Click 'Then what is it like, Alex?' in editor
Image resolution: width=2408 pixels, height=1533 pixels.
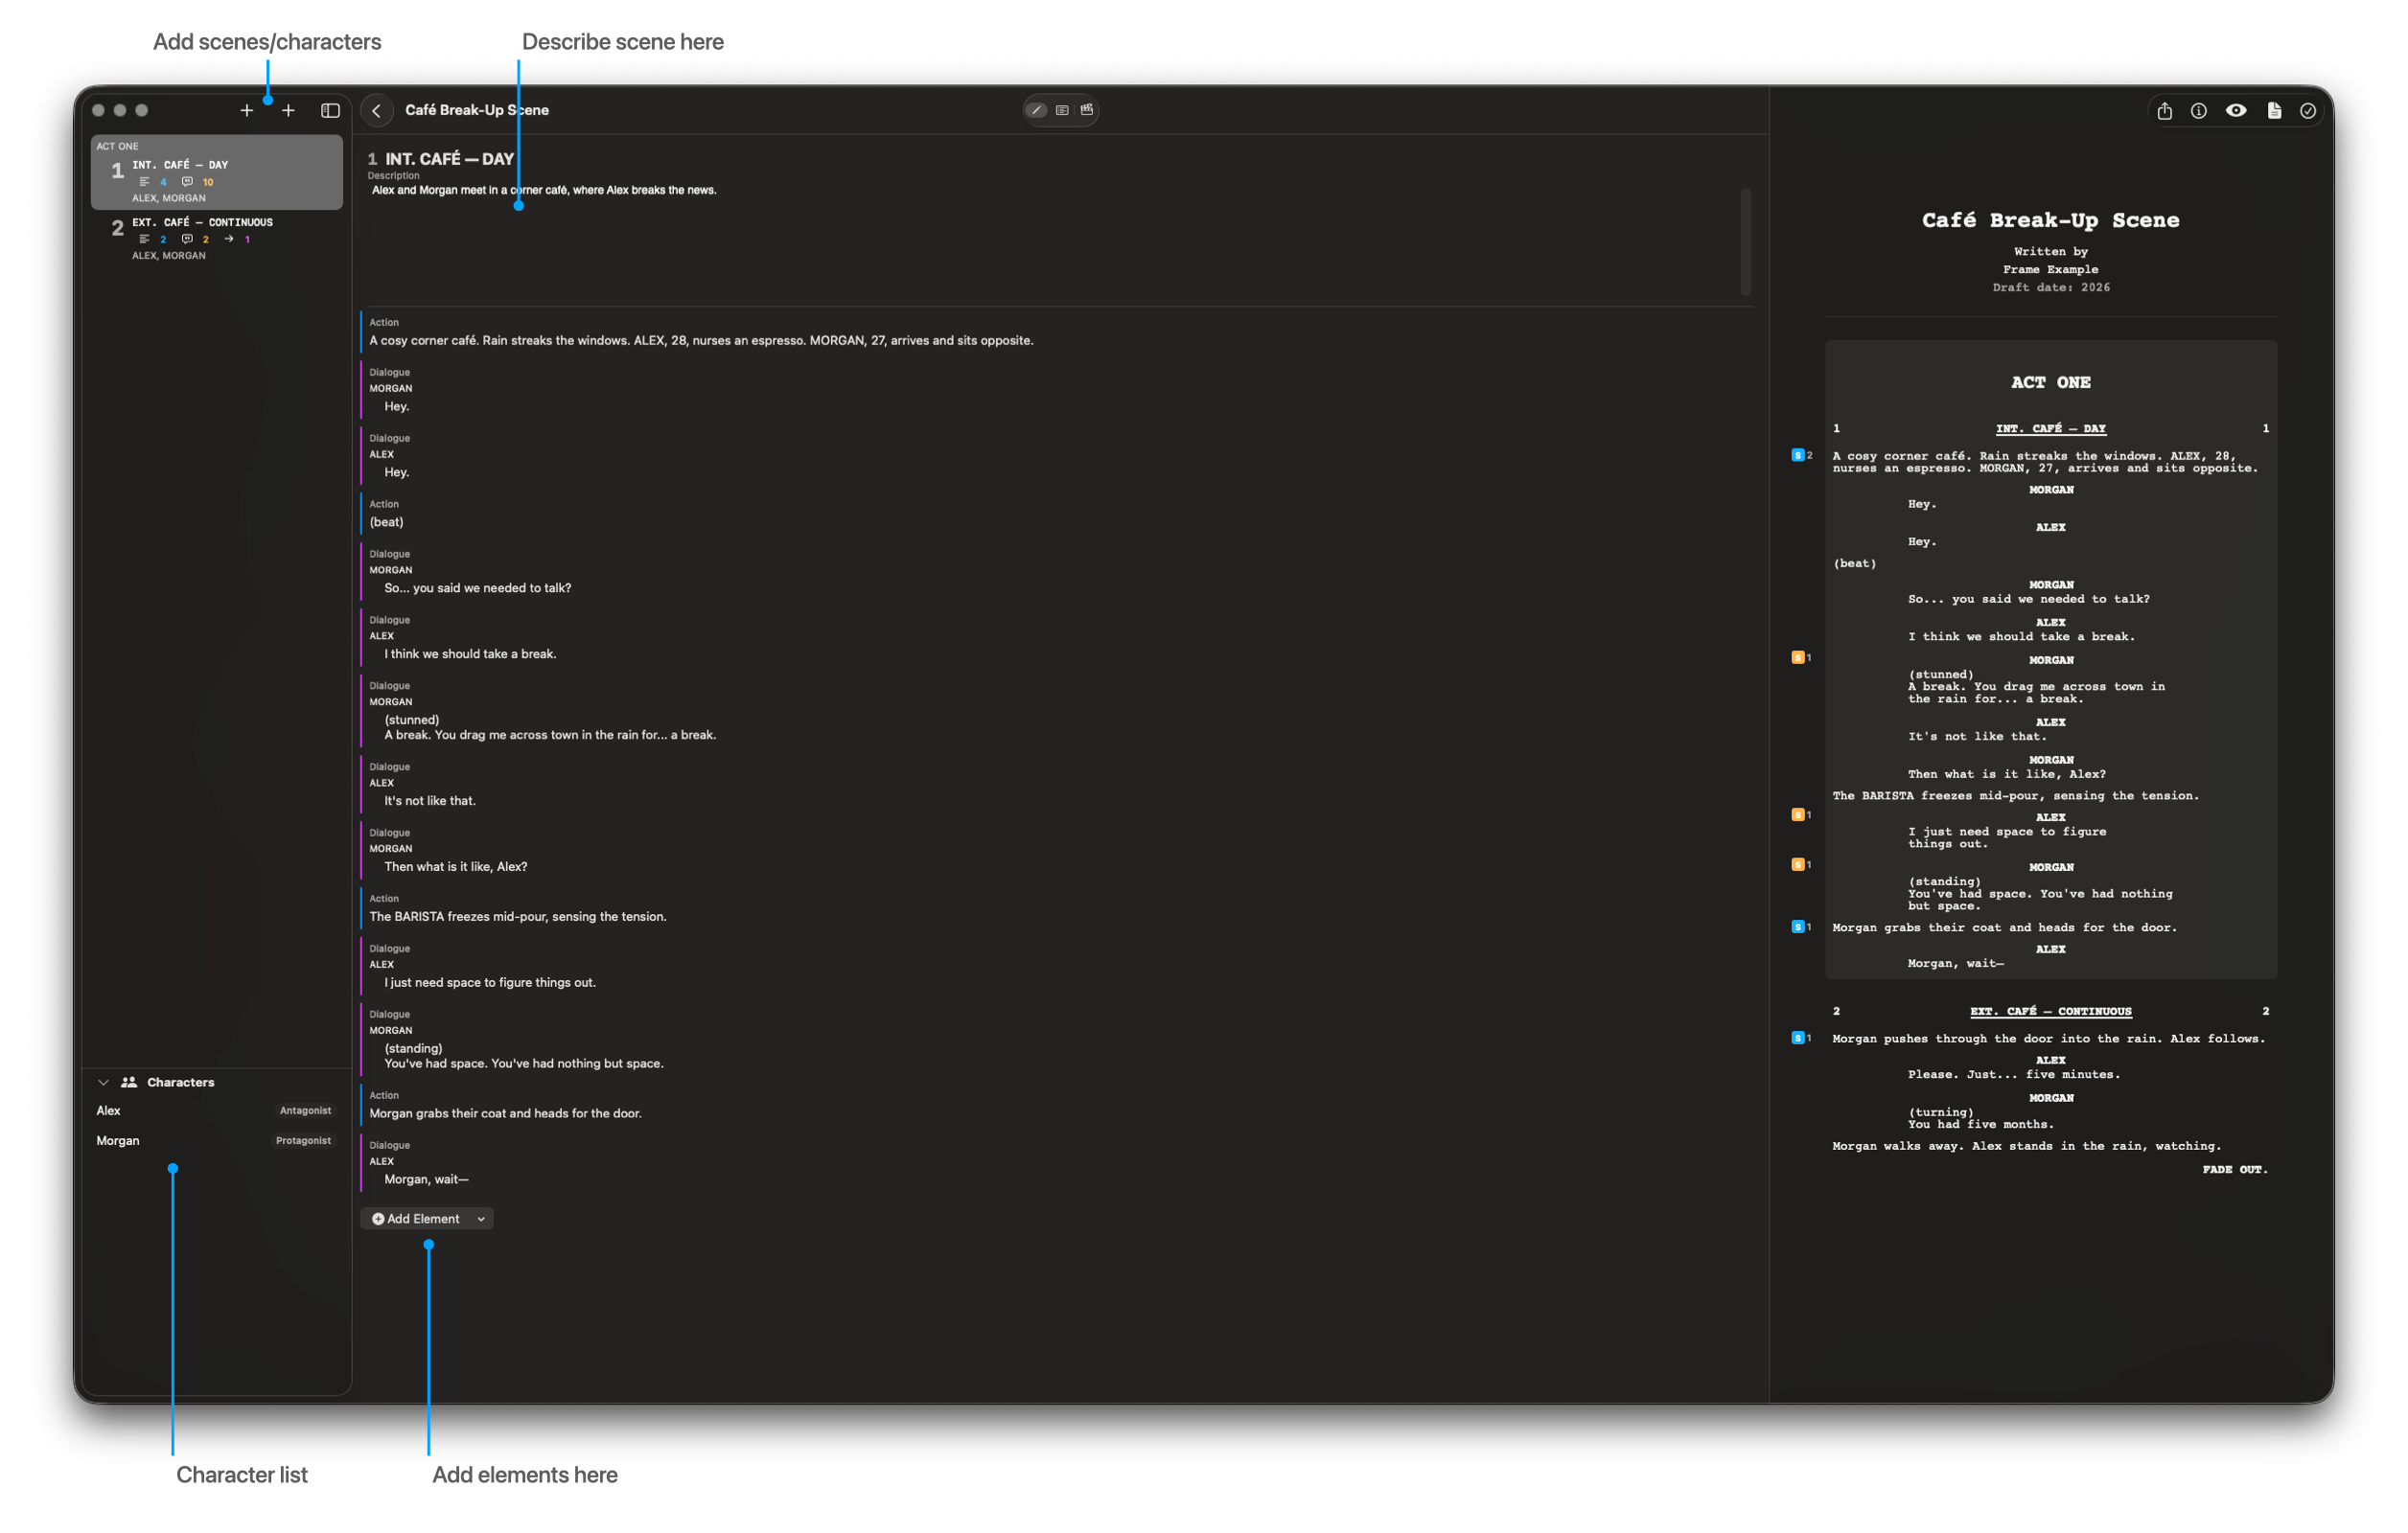pyautogui.click(x=456, y=867)
